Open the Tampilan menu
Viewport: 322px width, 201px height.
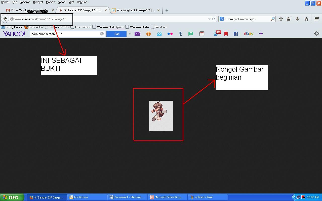click(25, 2)
